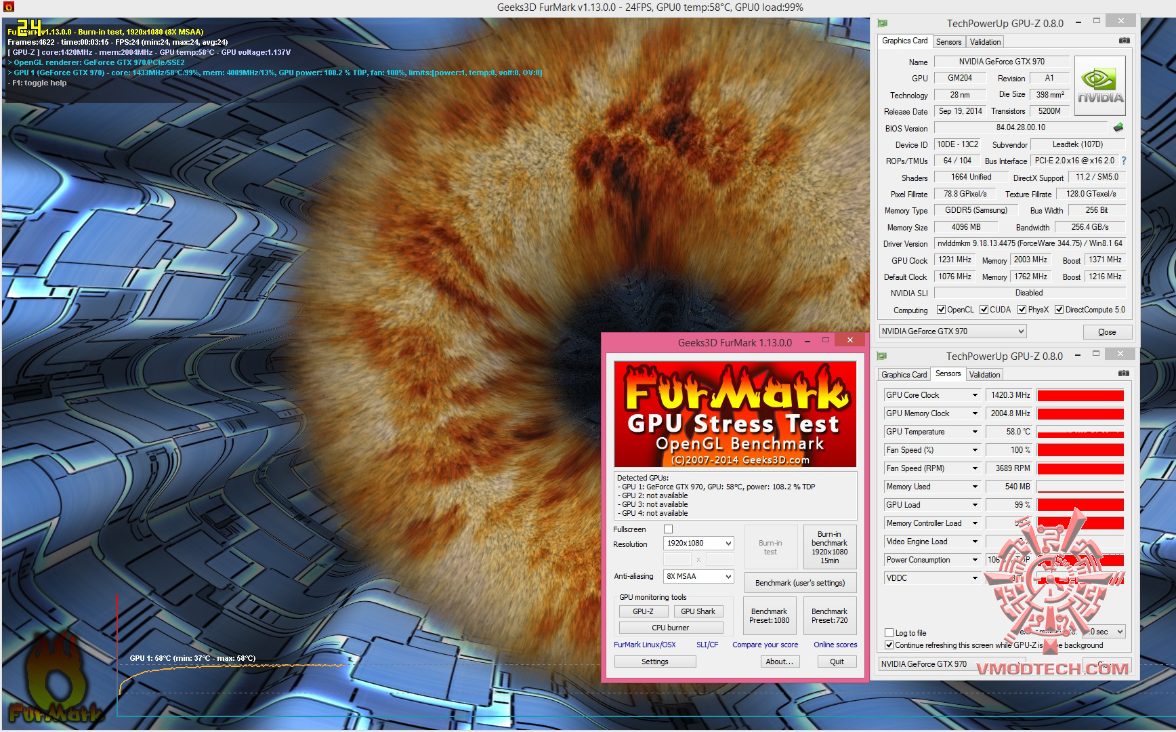
Task: Switch to Validation tab in top GPU-Z window
Action: click(985, 42)
